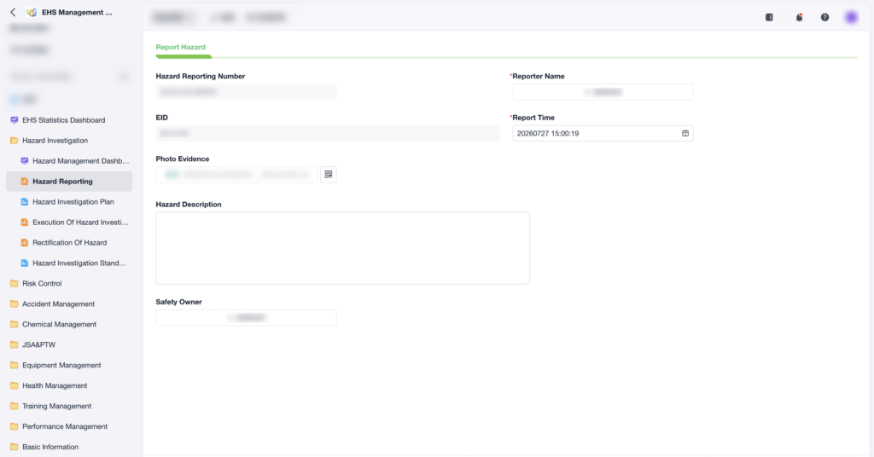Image resolution: width=874 pixels, height=457 pixels.
Task: Open EHS Statistics Dashboard
Action: [x=63, y=120]
